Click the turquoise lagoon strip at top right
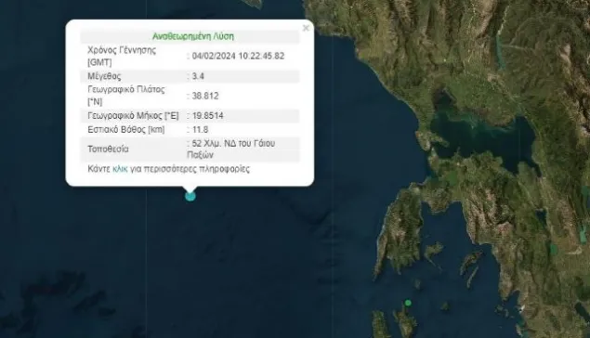This screenshot has height=338, width=590. pos(500,51)
